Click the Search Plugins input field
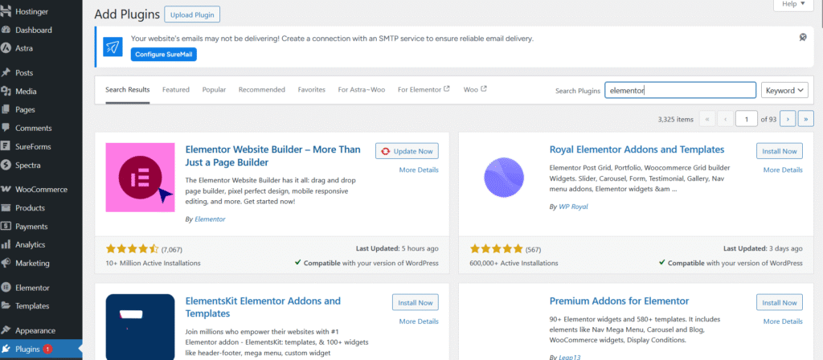Image resolution: width=823 pixels, height=360 pixels. [x=680, y=91]
